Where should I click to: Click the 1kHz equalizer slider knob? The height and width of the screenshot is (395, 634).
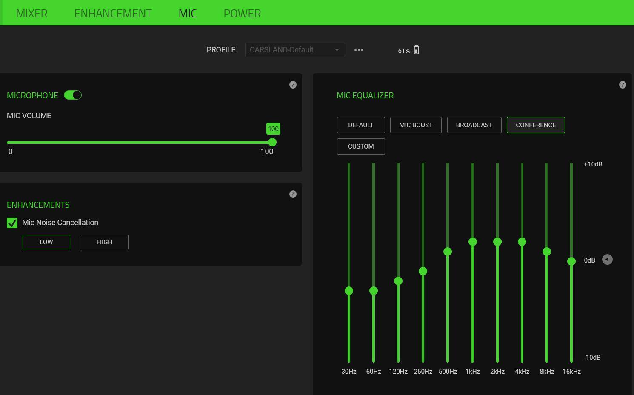472,242
